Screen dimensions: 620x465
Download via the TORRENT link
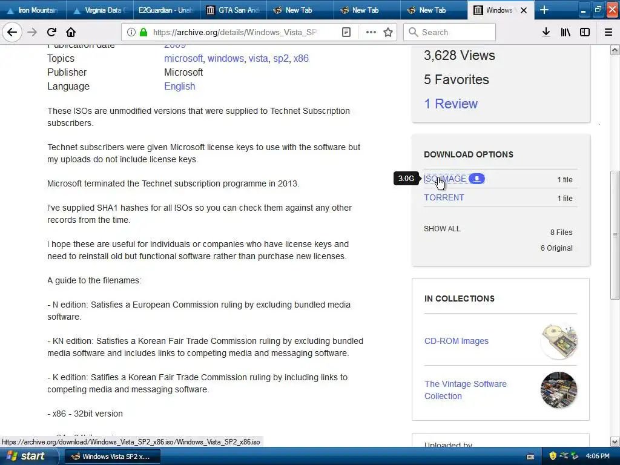click(444, 197)
